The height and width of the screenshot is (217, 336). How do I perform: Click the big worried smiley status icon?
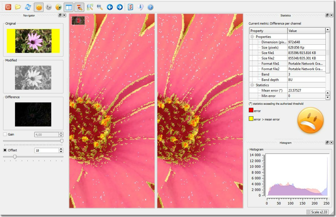tap(310, 120)
